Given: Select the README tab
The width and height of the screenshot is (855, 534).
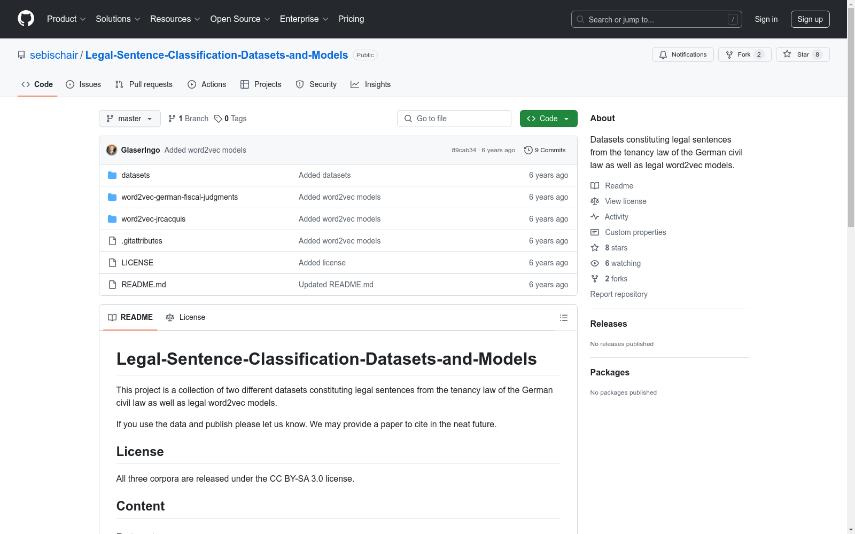Looking at the screenshot, I should click(x=130, y=317).
